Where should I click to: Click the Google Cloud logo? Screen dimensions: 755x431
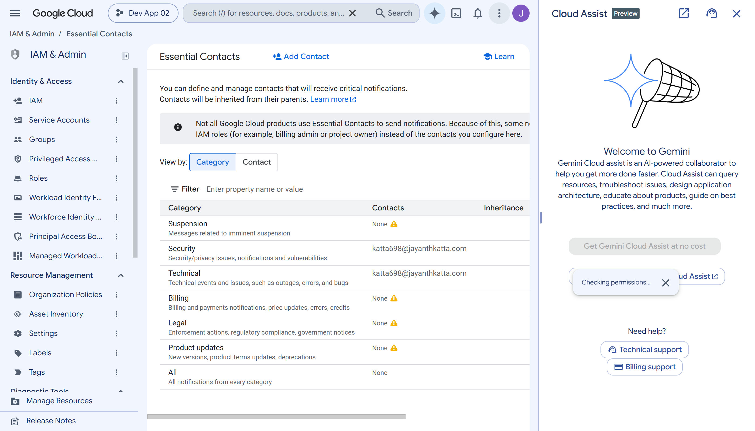tap(63, 13)
